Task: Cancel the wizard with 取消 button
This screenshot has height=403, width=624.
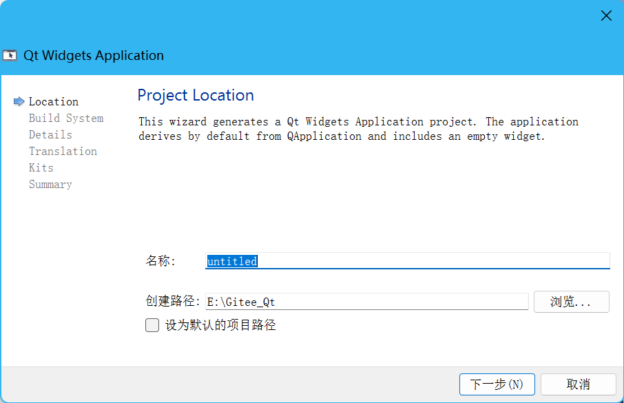Action: coord(578,384)
